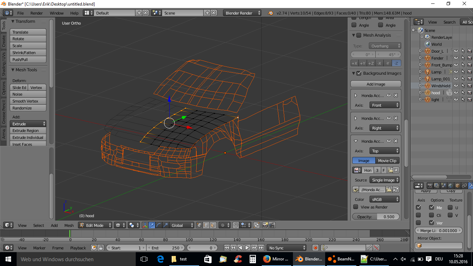Screen dimensions: 473x266
Task: Uncheck the Background Images checkbox
Action: (359, 73)
